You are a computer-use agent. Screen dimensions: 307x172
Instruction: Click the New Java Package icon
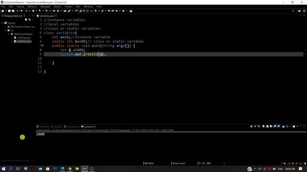pos(54,11)
